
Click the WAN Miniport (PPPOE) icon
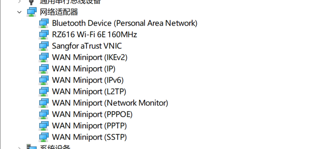tap(44, 115)
